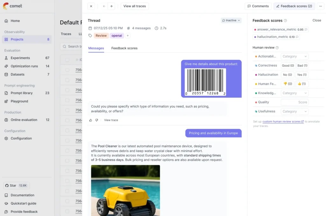Click the add tag plus icon

coord(128,36)
